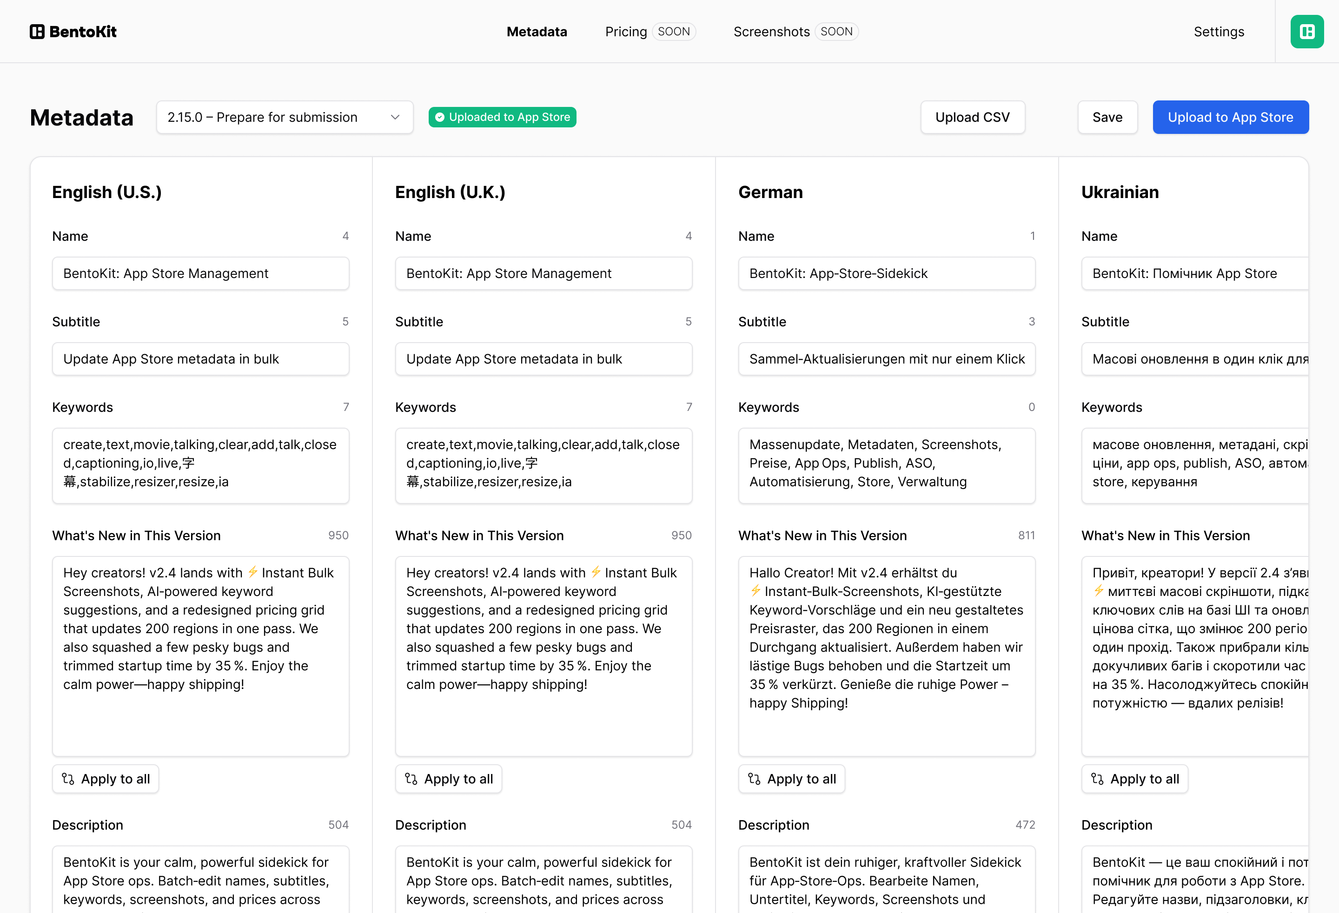This screenshot has height=913, width=1339.
Task: Edit the German Description text area
Action: pos(887,880)
